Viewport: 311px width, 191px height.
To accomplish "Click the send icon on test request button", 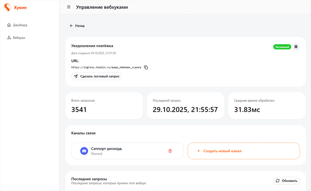I will coord(76,76).
